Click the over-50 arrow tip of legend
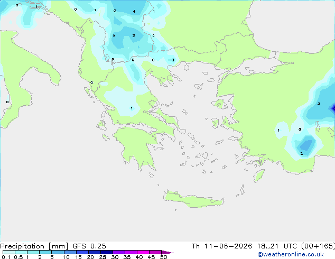Screen dimensions: 335x259 [168, 252]
